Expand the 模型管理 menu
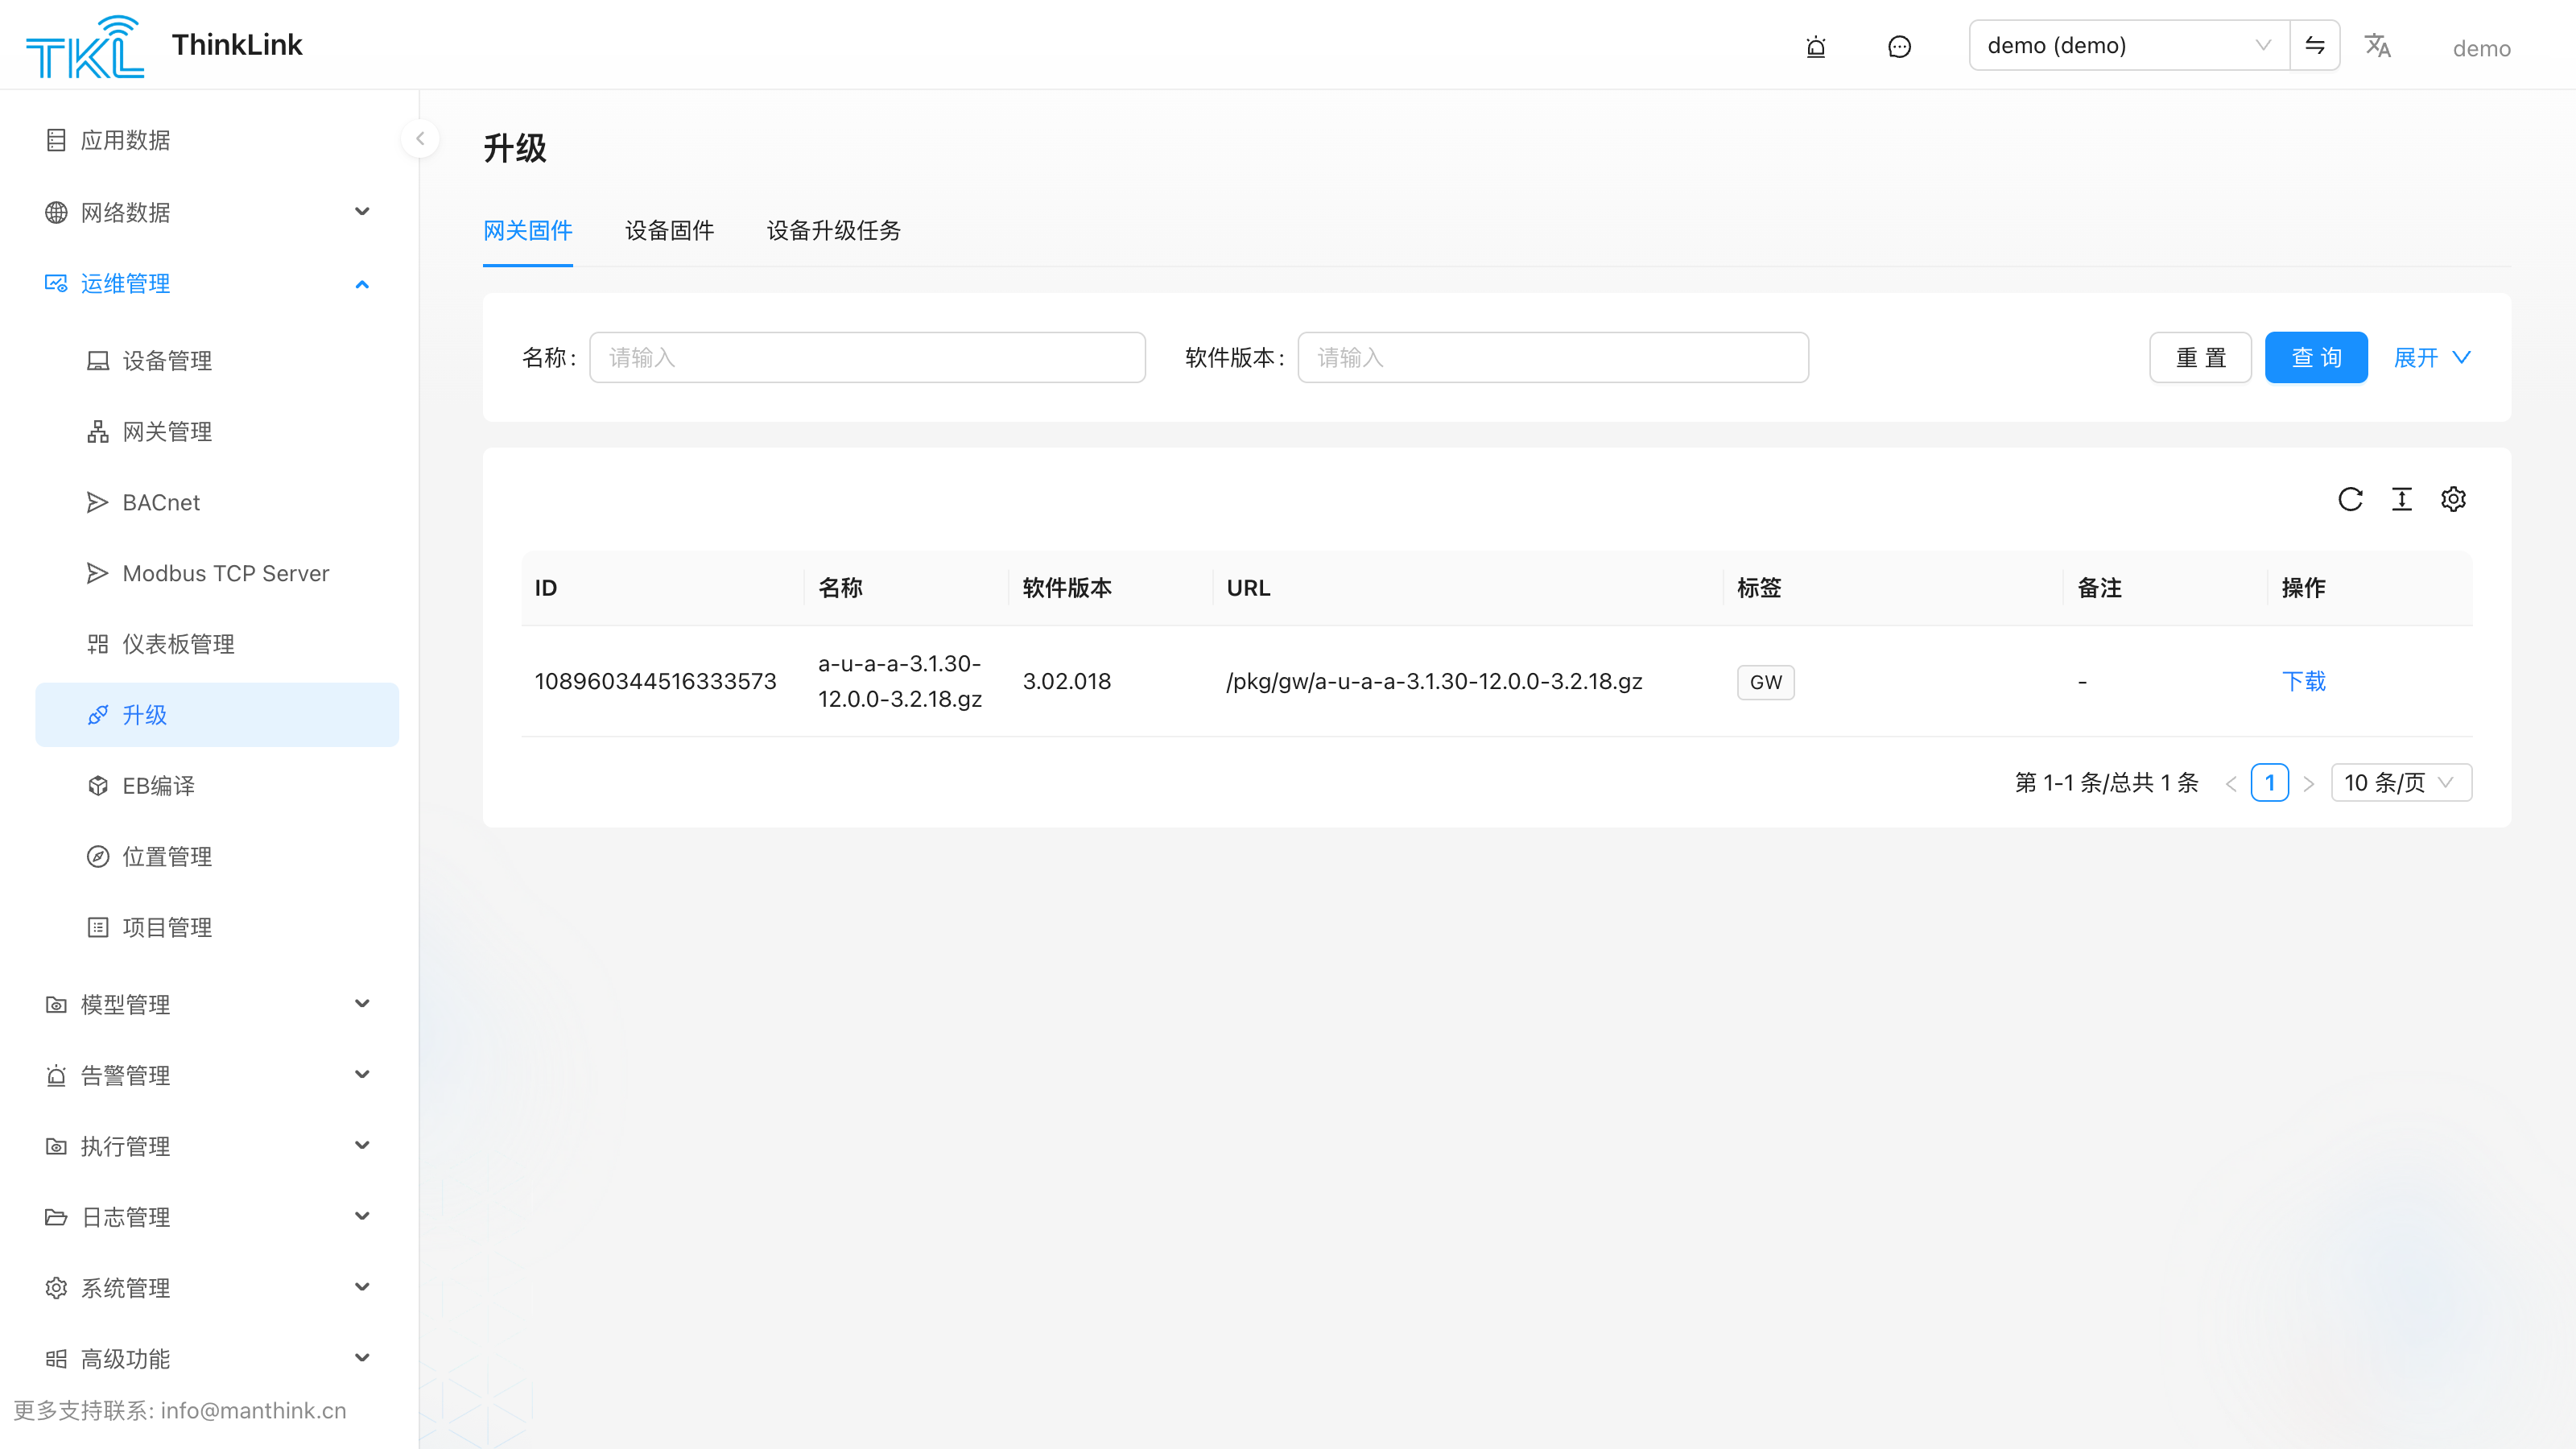Screen dimensions: 2576x1449 (x=209, y=1004)
